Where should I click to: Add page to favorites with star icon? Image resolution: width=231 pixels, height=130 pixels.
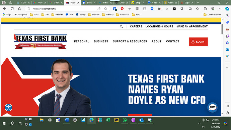106,9
